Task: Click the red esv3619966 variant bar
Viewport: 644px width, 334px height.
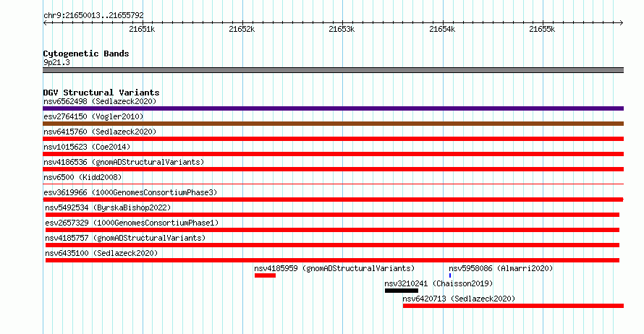Action: click(x=333, y=200)
